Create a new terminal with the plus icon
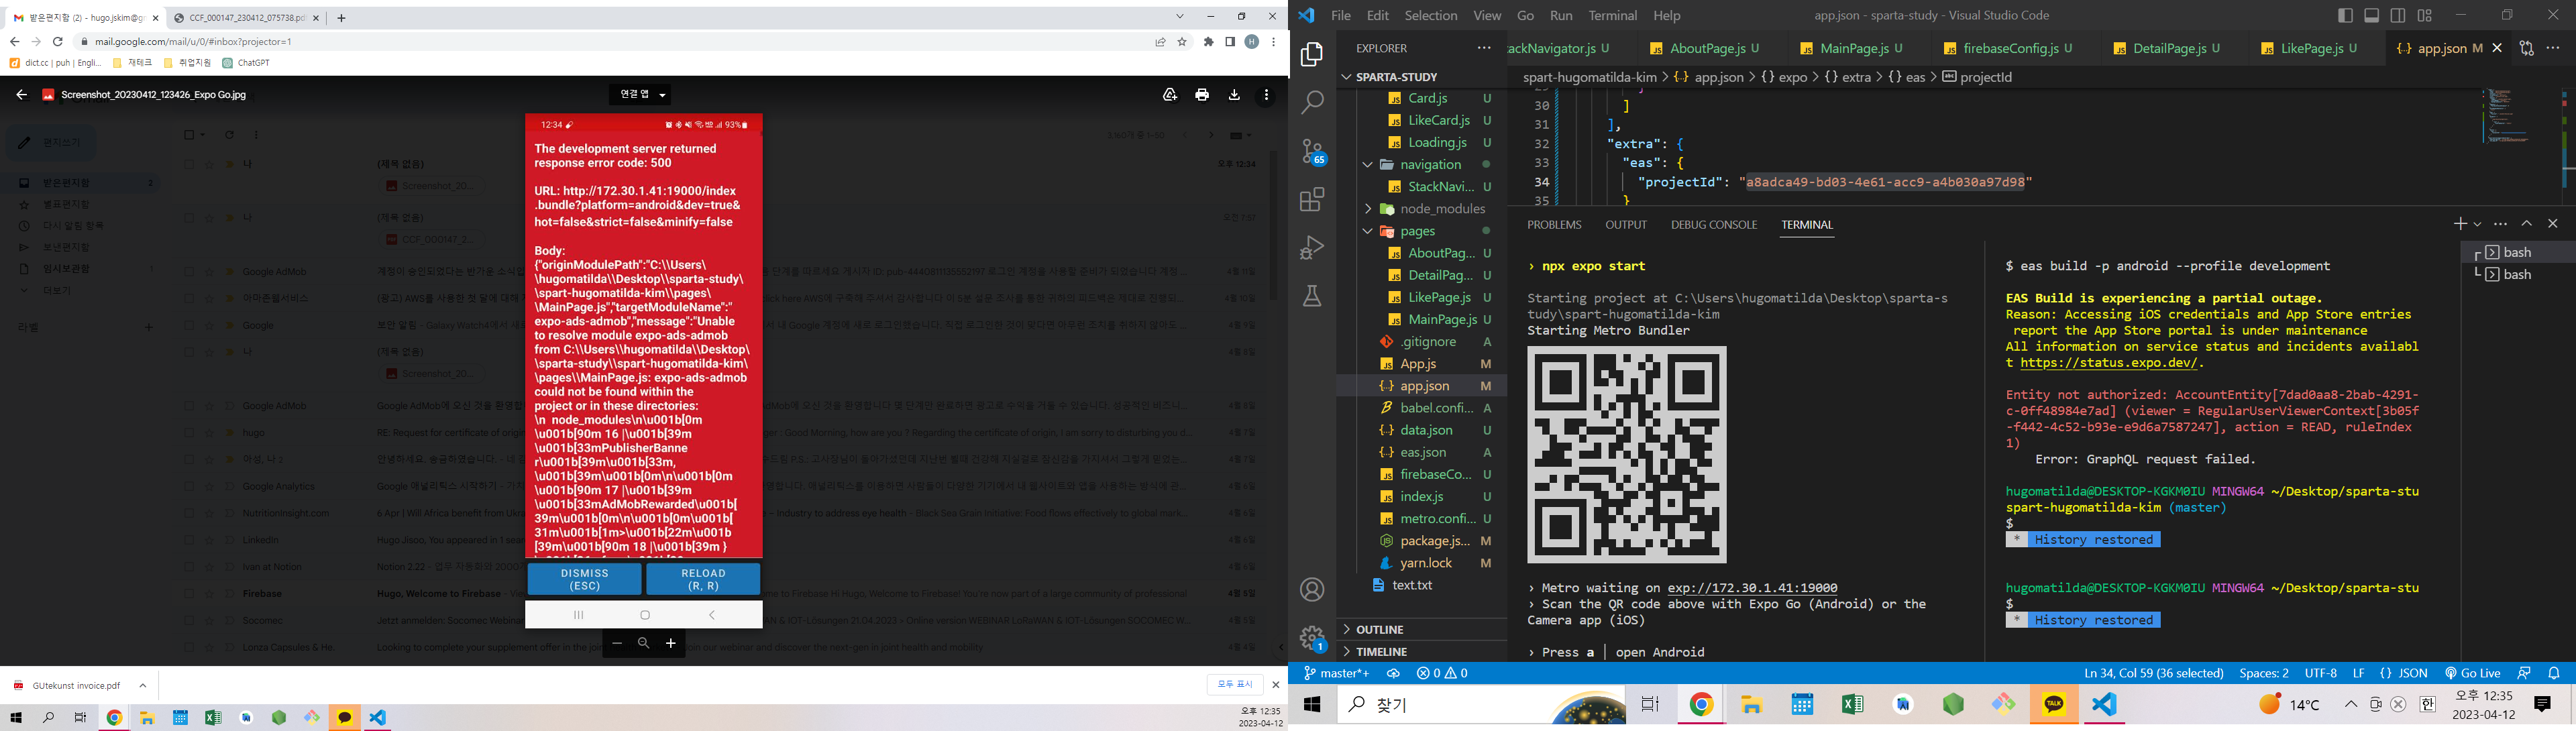This screenshot has width=2576, height=731. pos(2460,224)
